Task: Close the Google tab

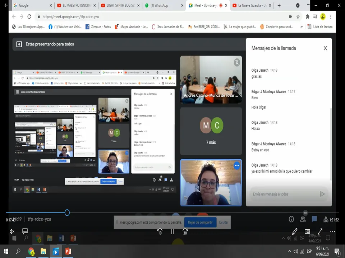Action: (x=51, y=5)
